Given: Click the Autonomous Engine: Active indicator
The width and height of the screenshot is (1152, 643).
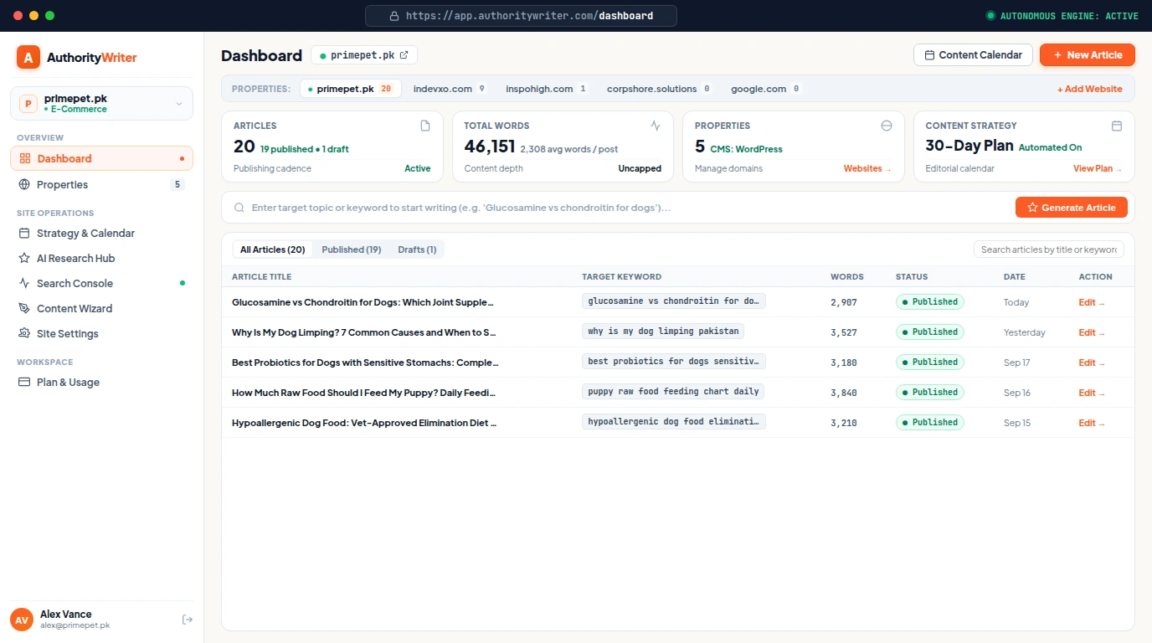Looking at the screenshot, I should (1062, 16).
